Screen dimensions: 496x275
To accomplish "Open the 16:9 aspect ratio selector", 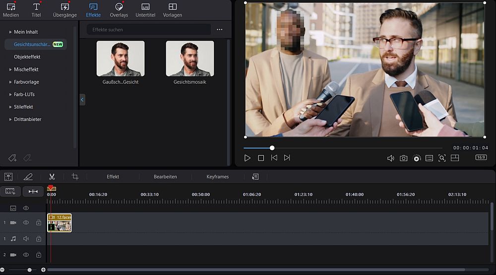I will click(481, 158).
